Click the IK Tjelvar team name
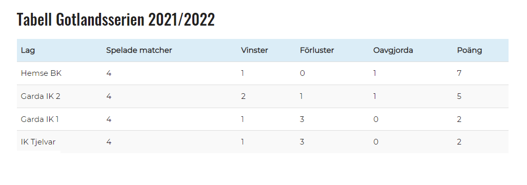 click(x=38, y=142)
